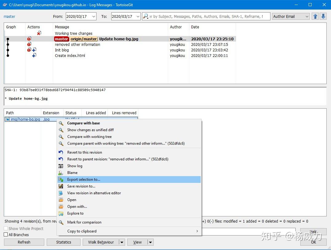Click the Statistics button

(63, 242)
